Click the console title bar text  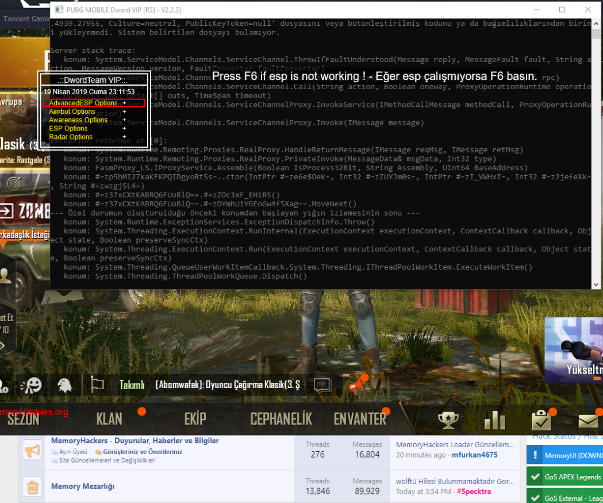[124, 10]
